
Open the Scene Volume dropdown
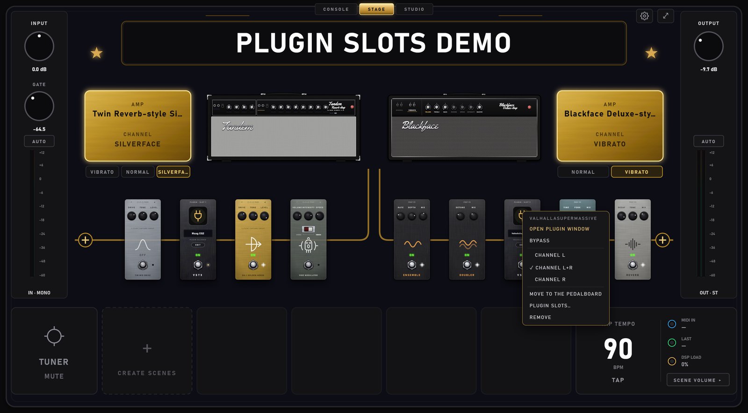click(698, 380)
